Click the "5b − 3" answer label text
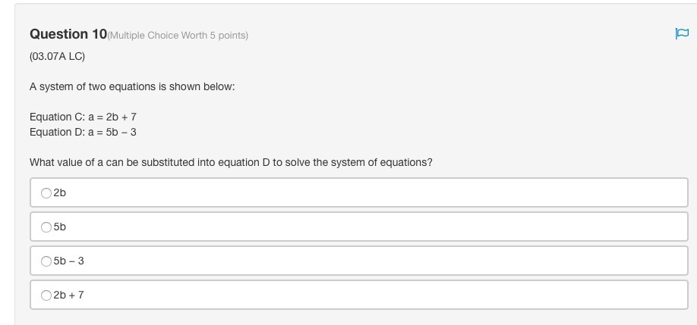Image resolution: width=697 pixels, height=325 pixels. click(69, 261)
